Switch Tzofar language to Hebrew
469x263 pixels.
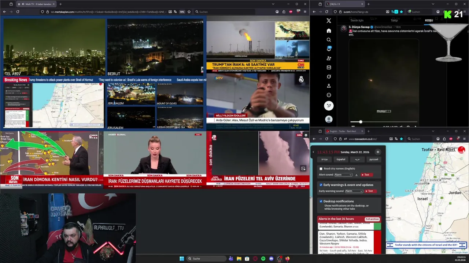[325, 159]
